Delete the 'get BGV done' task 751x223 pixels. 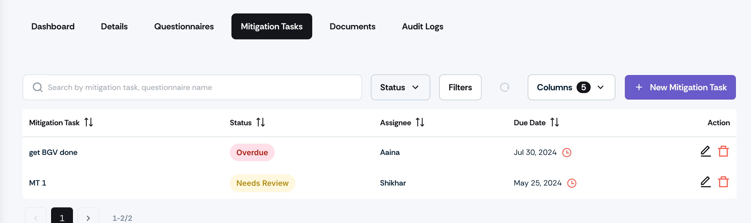[723, 151]
